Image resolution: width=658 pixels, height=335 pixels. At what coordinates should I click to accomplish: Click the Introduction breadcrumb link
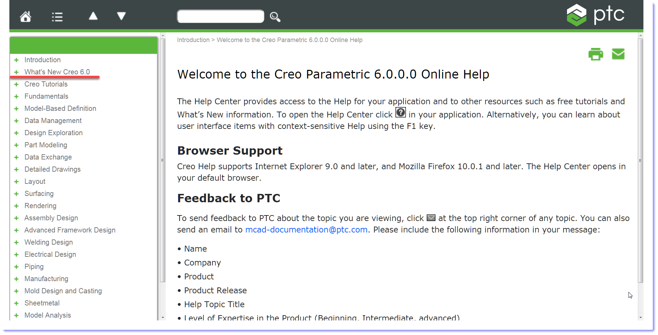[x=193, y=40]
